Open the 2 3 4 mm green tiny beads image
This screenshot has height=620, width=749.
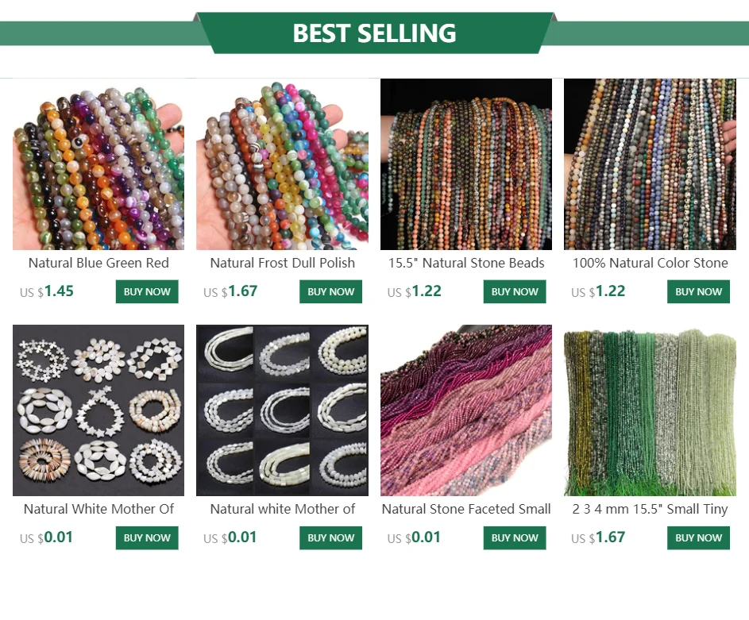[x=650, y=410]
